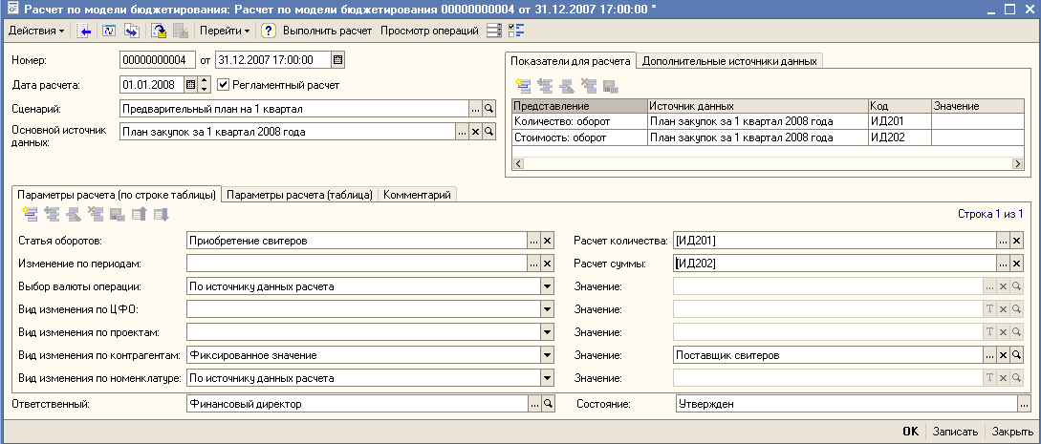Screen dimensions: 1041x444
Task: Clear the Основной источник данных field
Action: [475, 132]
